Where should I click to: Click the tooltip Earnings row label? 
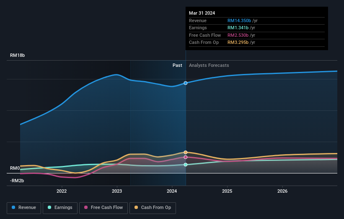[x=198, y=28]
